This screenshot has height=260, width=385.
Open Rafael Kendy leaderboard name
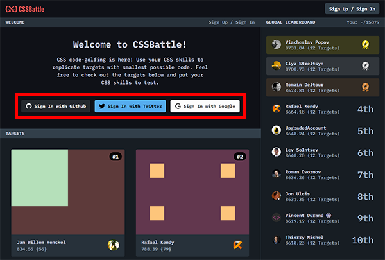click(302, 106)
